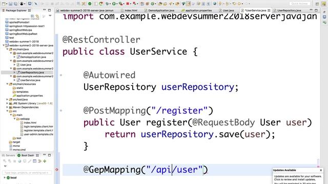328x184 pixels.
Task: Click the Open Perspective icon
Action: pyautogui.click(x=317, y=4)
